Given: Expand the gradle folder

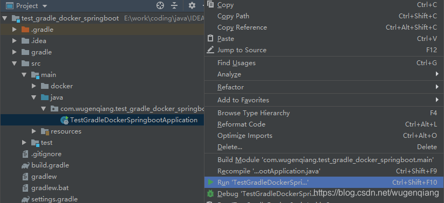Looking at the screenshot, I should tap(15, 52).
